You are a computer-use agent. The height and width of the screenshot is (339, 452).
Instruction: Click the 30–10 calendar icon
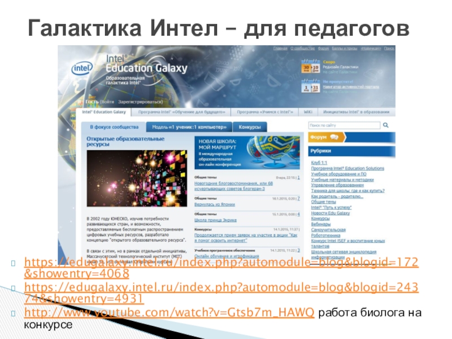[x=310, y=66]
